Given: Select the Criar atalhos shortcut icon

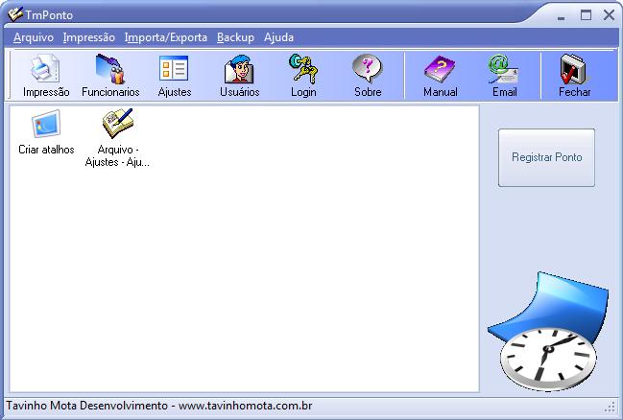Looking at the screenshot, I should 46,126.
